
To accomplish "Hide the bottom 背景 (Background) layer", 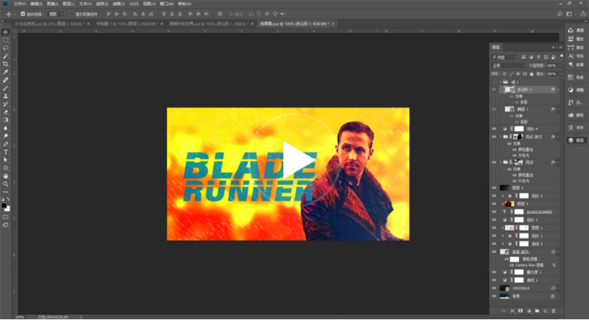I will point(494,296).
